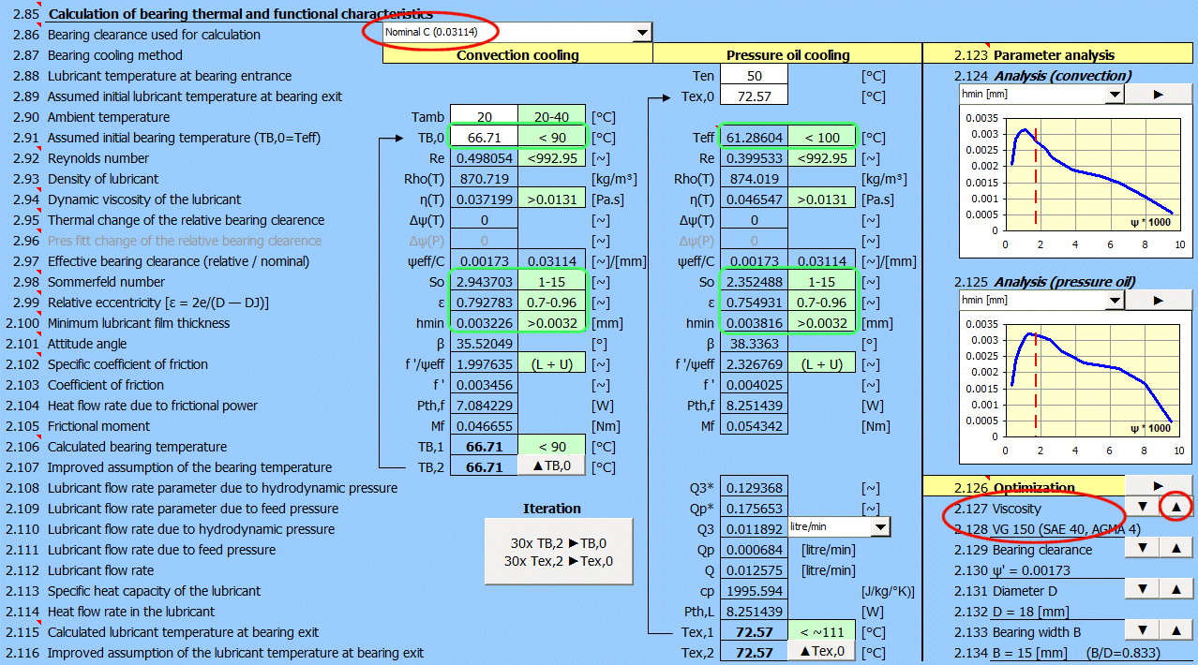Screen dimensions: 1198x665
Task: Select Qp* value 0.175653
Action: [x=754, y=508]
